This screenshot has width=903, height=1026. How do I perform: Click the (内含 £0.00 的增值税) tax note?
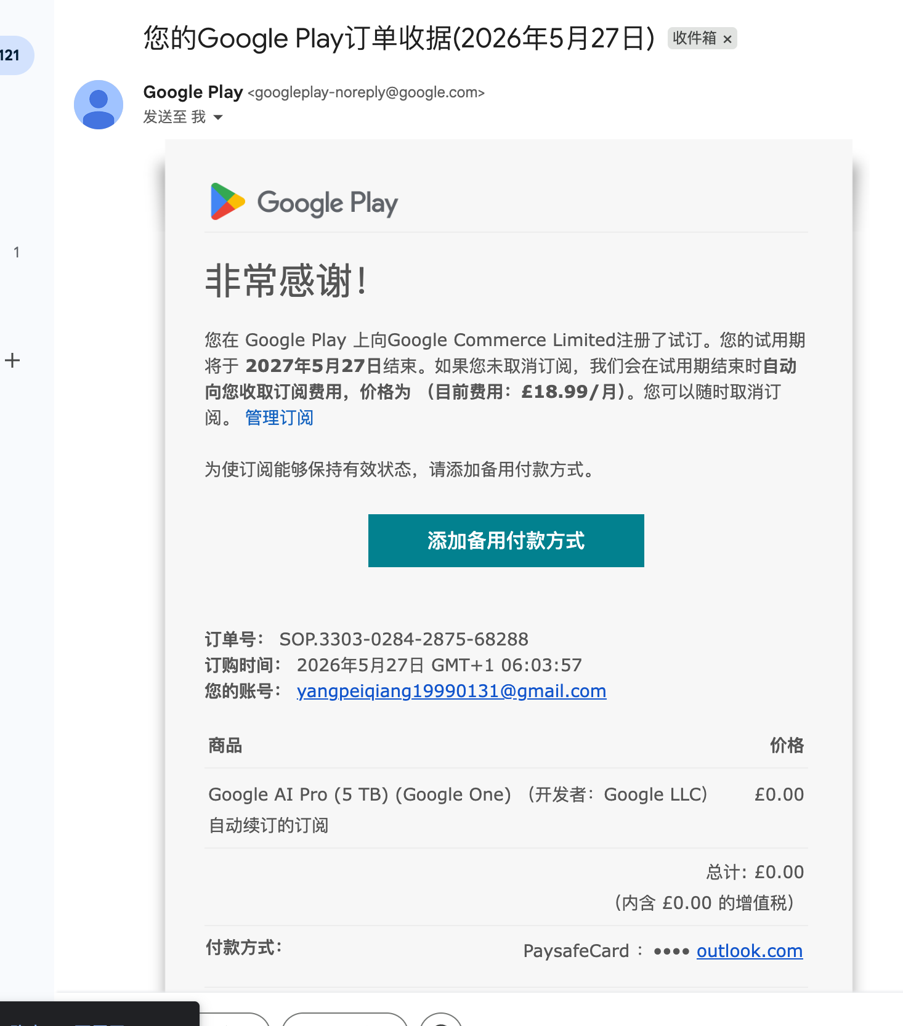pyautogui.click(x=704, y=903)
